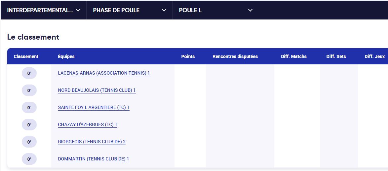Click the chevron beside INTERDEPARTEMENTAL
Image resolution: width=388 pixels, height=171 pixels.
[x=78, y=10]
